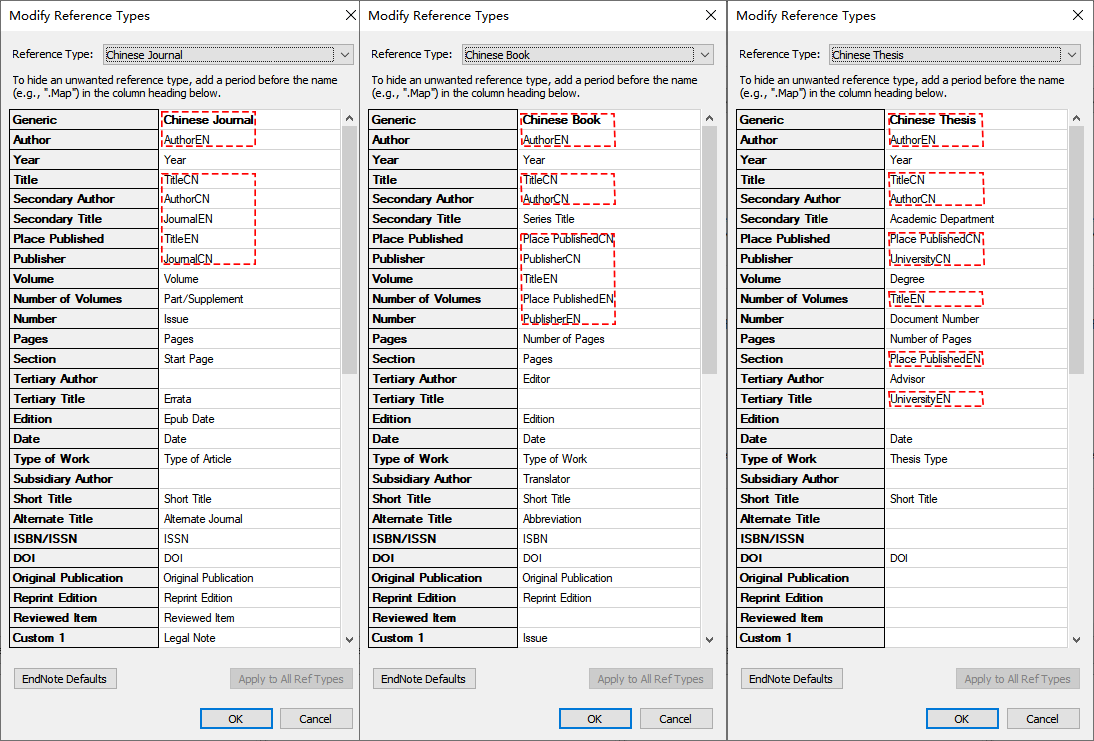Open Reference Type dropdown in Chinese Thesis window
Image resolution: width=1094 pixels, height=741 pixels.
click(x=955, y=55)
